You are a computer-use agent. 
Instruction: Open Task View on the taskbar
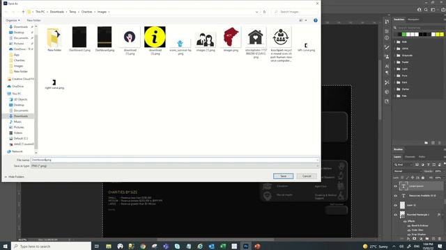97,247
